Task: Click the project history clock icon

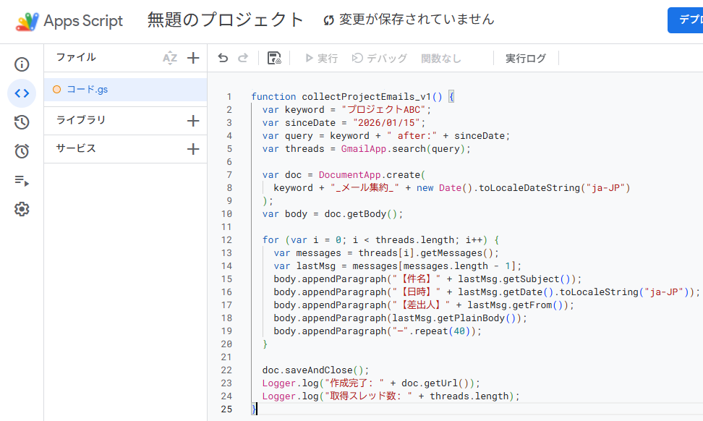Action: [22, 122]
